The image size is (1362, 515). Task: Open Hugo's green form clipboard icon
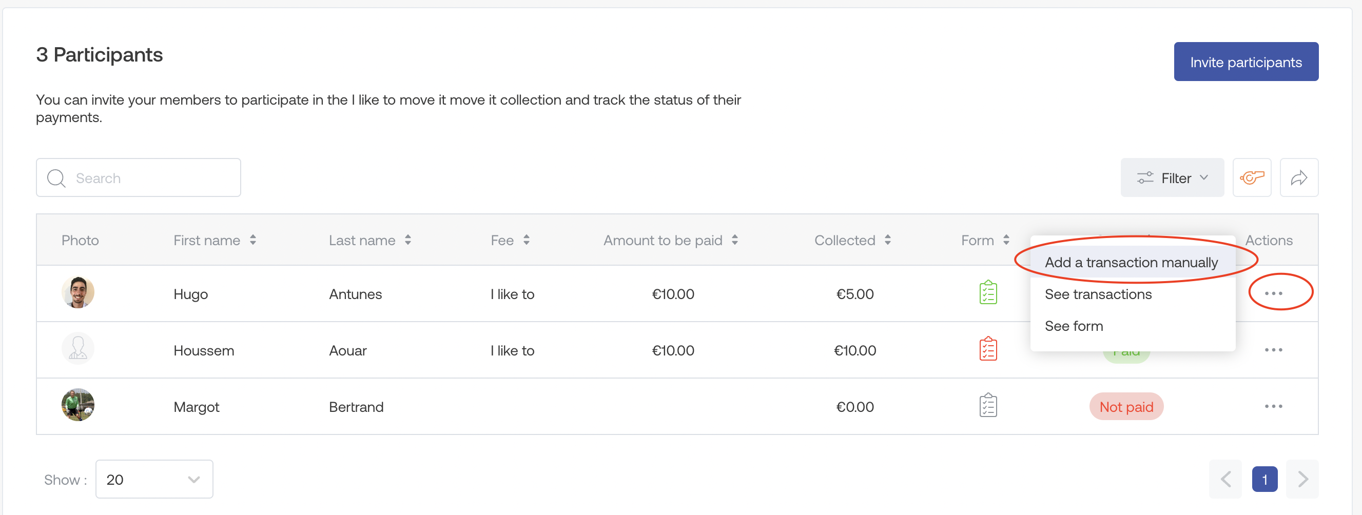[988, 293]
